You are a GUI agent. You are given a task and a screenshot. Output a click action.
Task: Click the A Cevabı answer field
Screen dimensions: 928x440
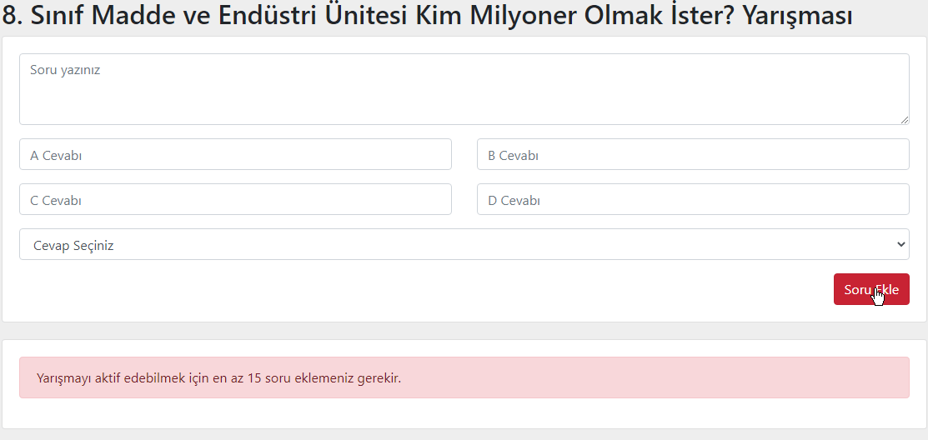click(x=236, y=154)
